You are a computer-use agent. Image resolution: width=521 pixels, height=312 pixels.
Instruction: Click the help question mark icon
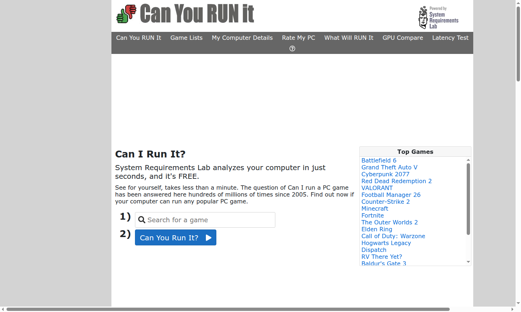point(292,48)
